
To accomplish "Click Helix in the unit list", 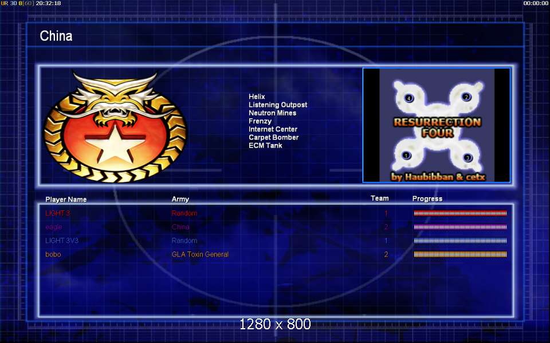I will [x=257, y=97].
